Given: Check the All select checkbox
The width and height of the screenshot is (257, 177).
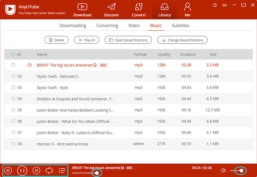Looking at the screenshot, I should tap(13, 55).
